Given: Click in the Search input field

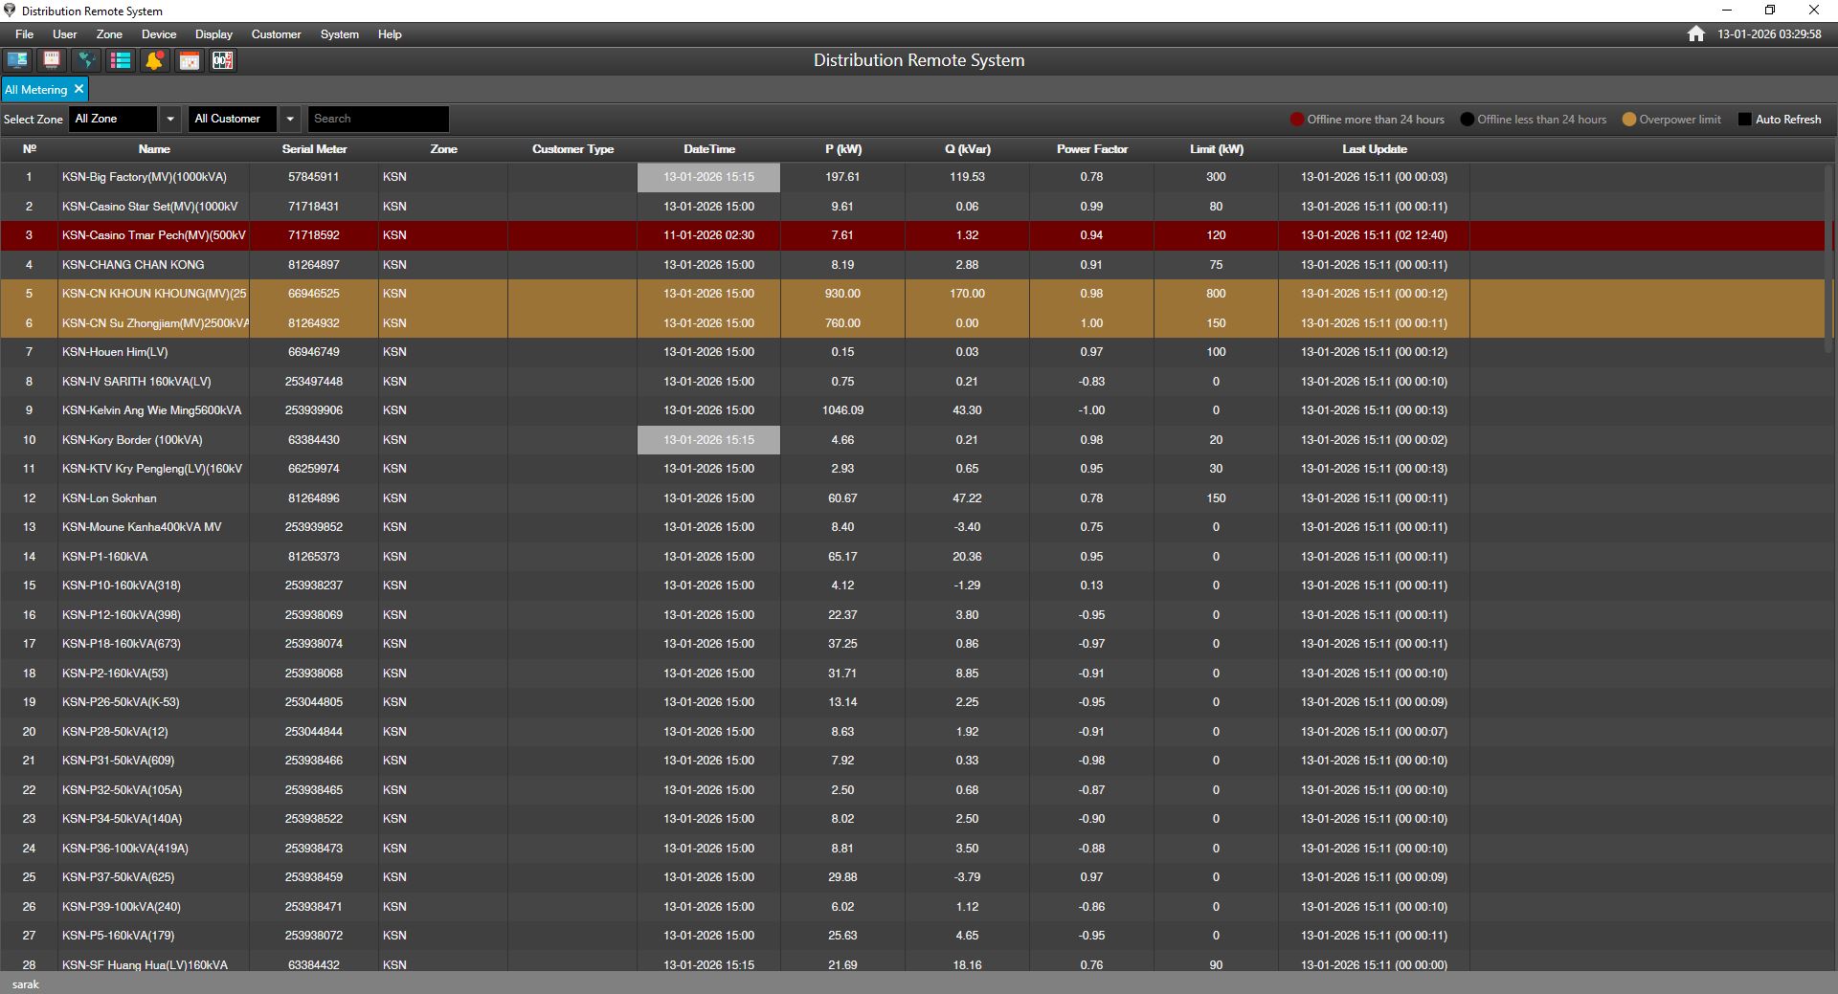Looking at the screenshot, I should tap(378, 119).
